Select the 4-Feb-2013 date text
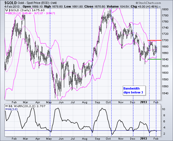173x141 pixels. [12, 6]
